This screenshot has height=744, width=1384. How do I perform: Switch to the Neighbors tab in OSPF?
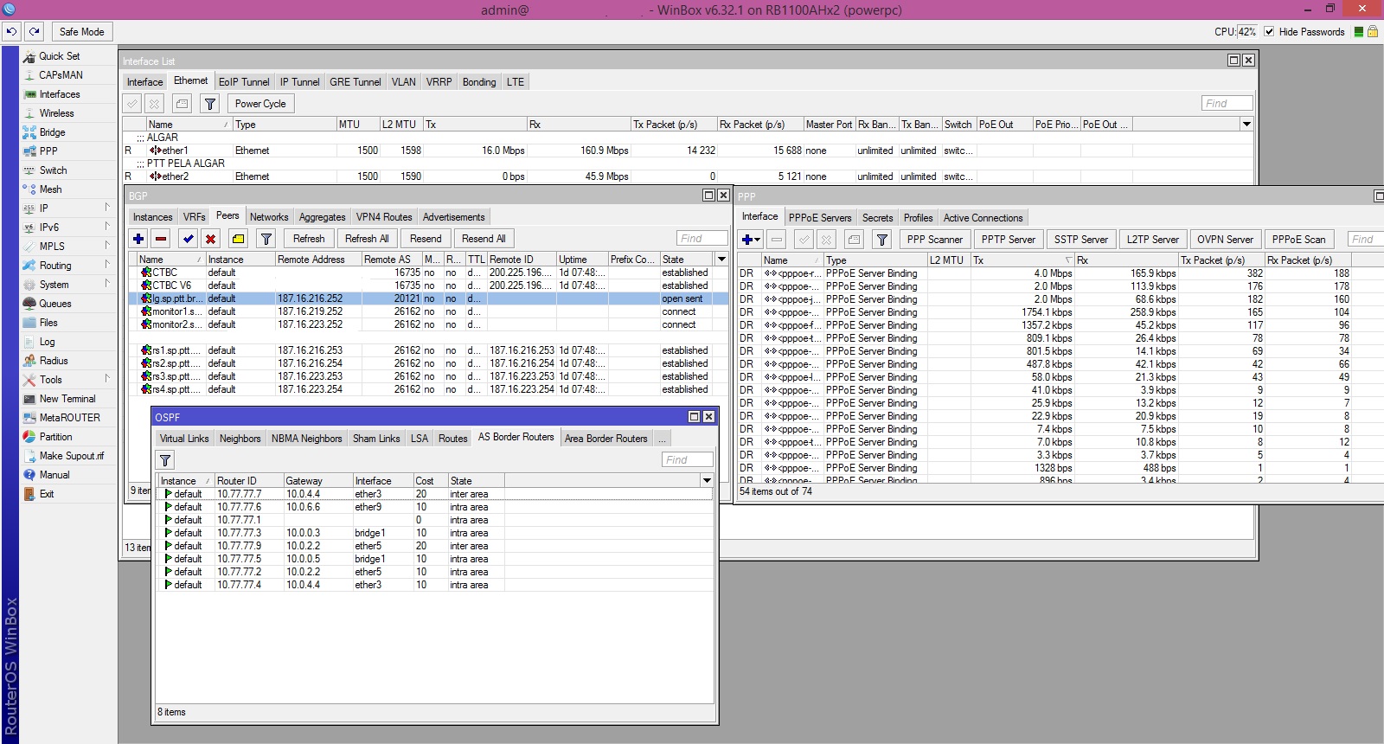tap(240, 439)
